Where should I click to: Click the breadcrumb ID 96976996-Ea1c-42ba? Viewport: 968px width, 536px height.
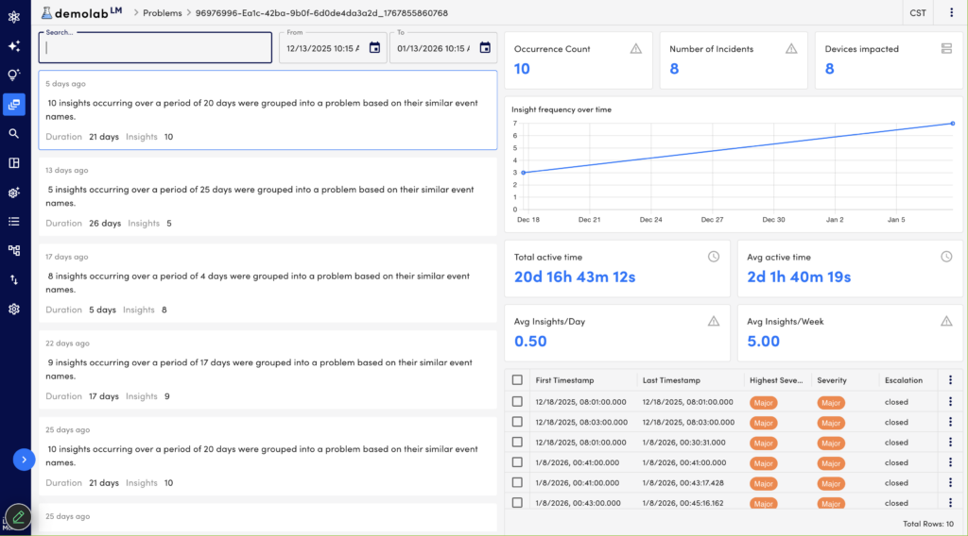click(321, 13)
